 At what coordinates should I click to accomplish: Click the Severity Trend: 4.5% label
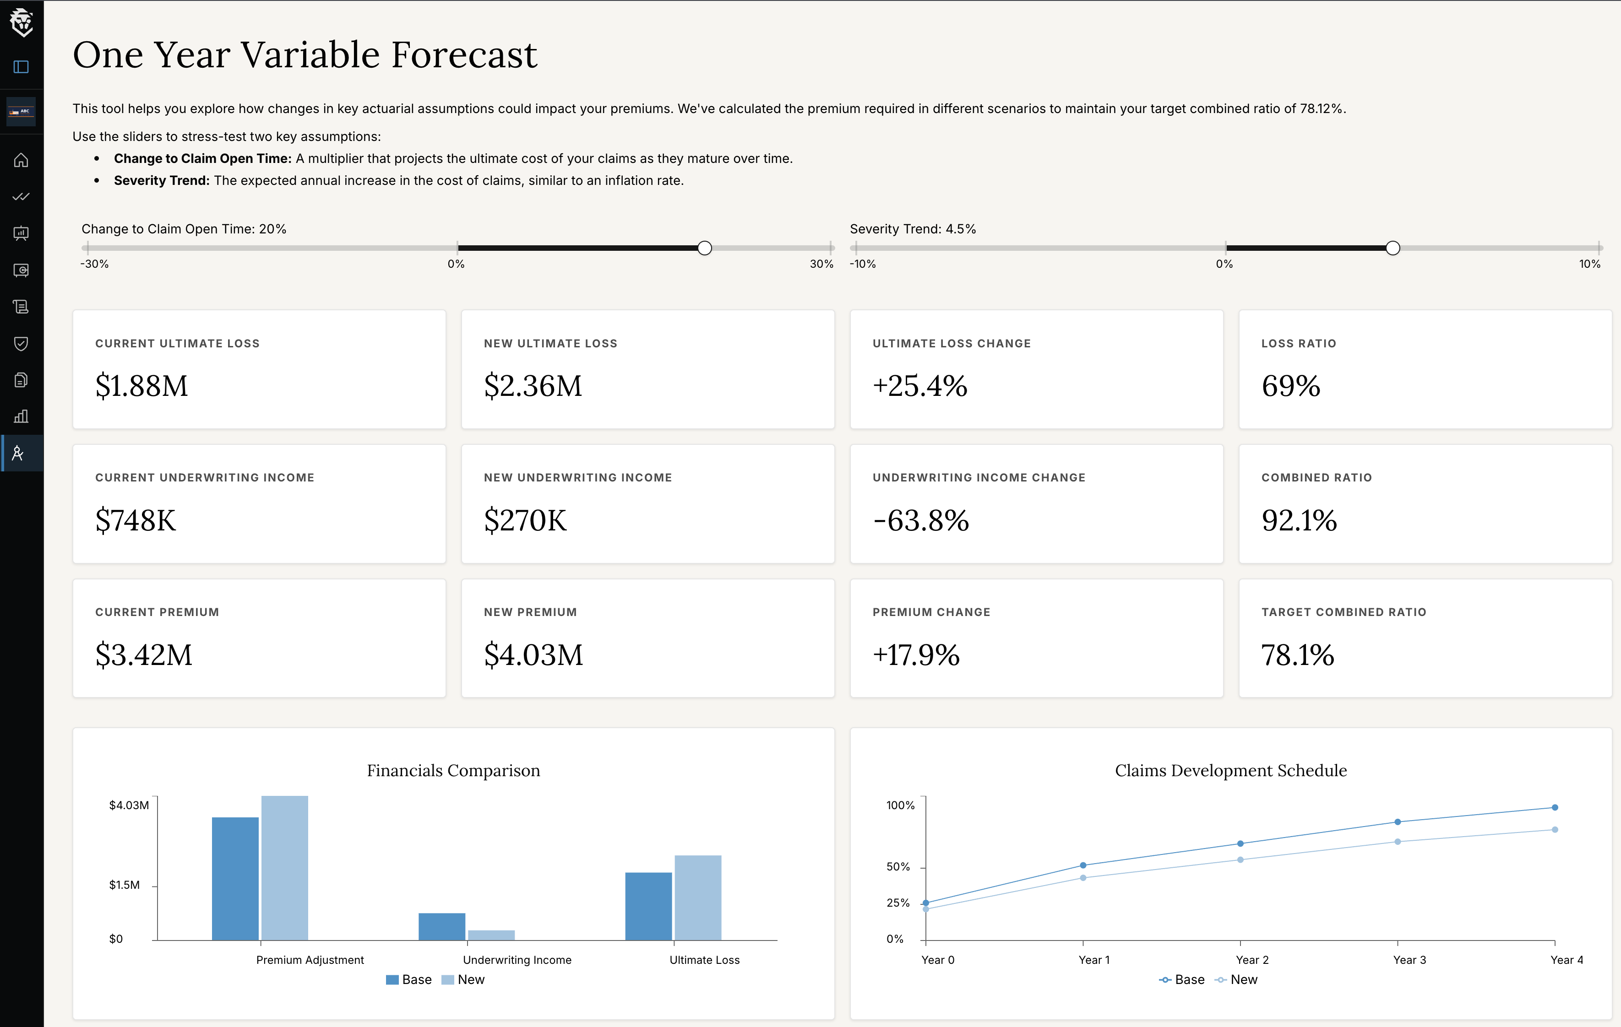pos(913,229)
